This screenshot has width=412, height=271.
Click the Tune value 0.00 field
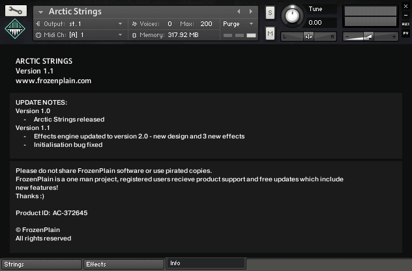pos(321,23)
